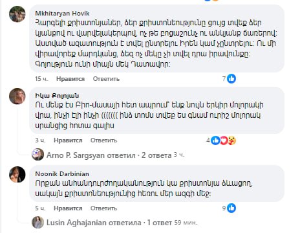The width and height of the screenshot is (300, 233).
Task: Click Нравится under Իկա Քոլոյան's comment
Action: point(68,140)
